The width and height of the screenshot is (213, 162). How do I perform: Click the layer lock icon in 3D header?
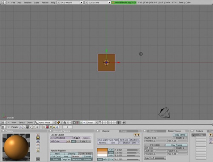pyautogui.click(x=118, y=122)
